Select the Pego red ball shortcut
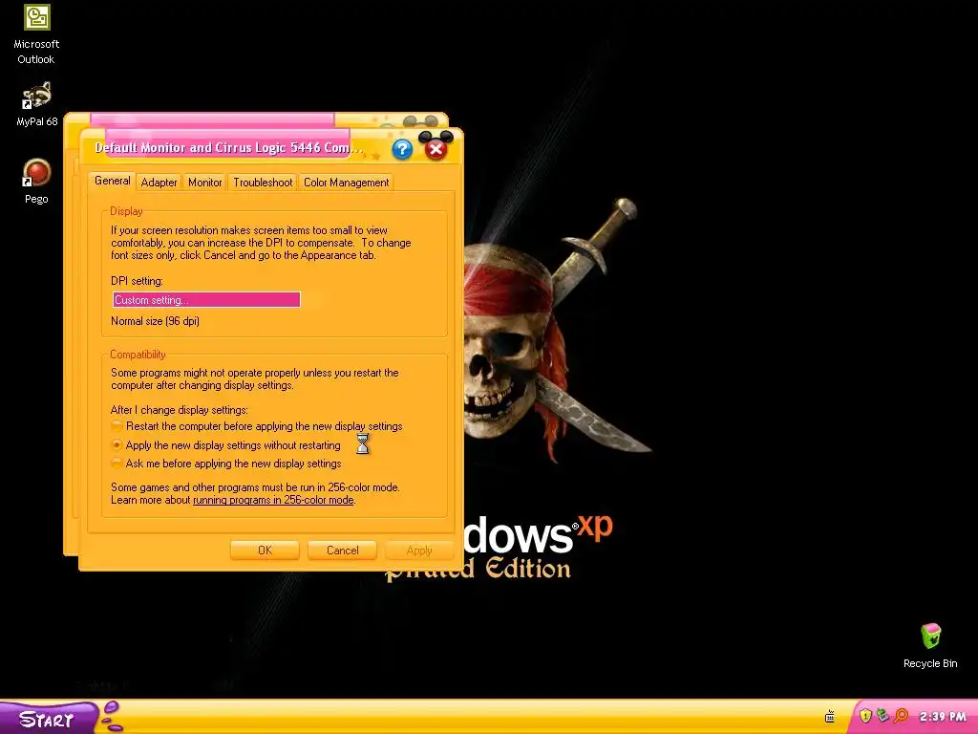 36,181
